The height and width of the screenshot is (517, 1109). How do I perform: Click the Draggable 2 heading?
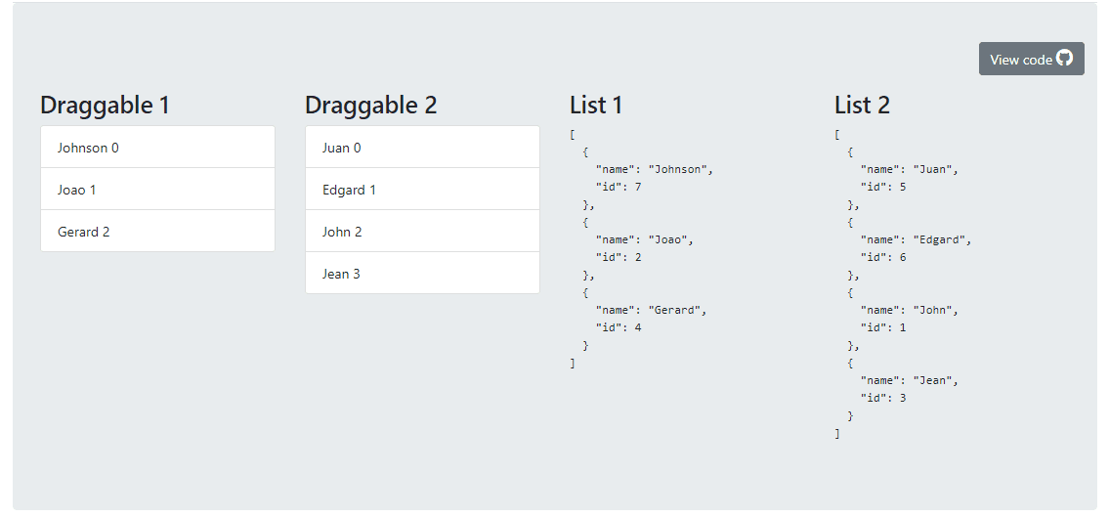point(370,105)
